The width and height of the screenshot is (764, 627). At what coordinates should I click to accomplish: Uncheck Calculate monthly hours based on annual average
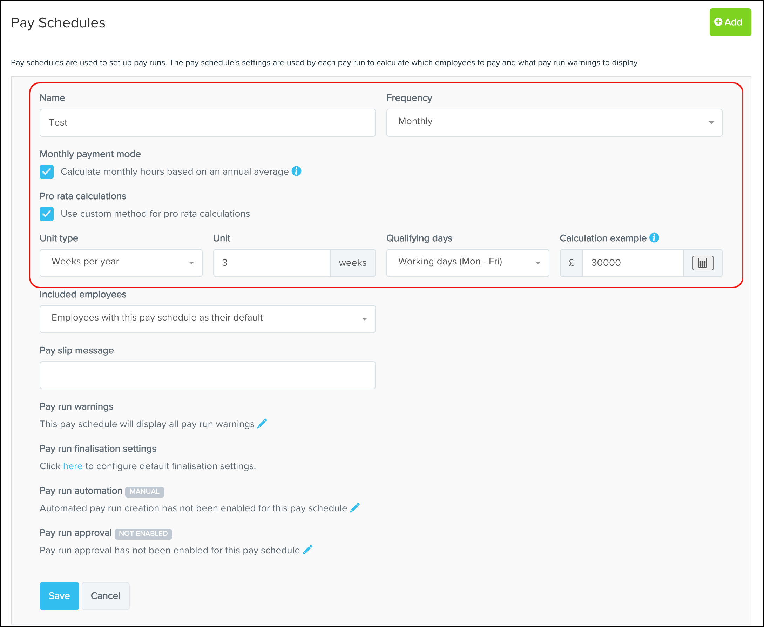coord(47,172)
